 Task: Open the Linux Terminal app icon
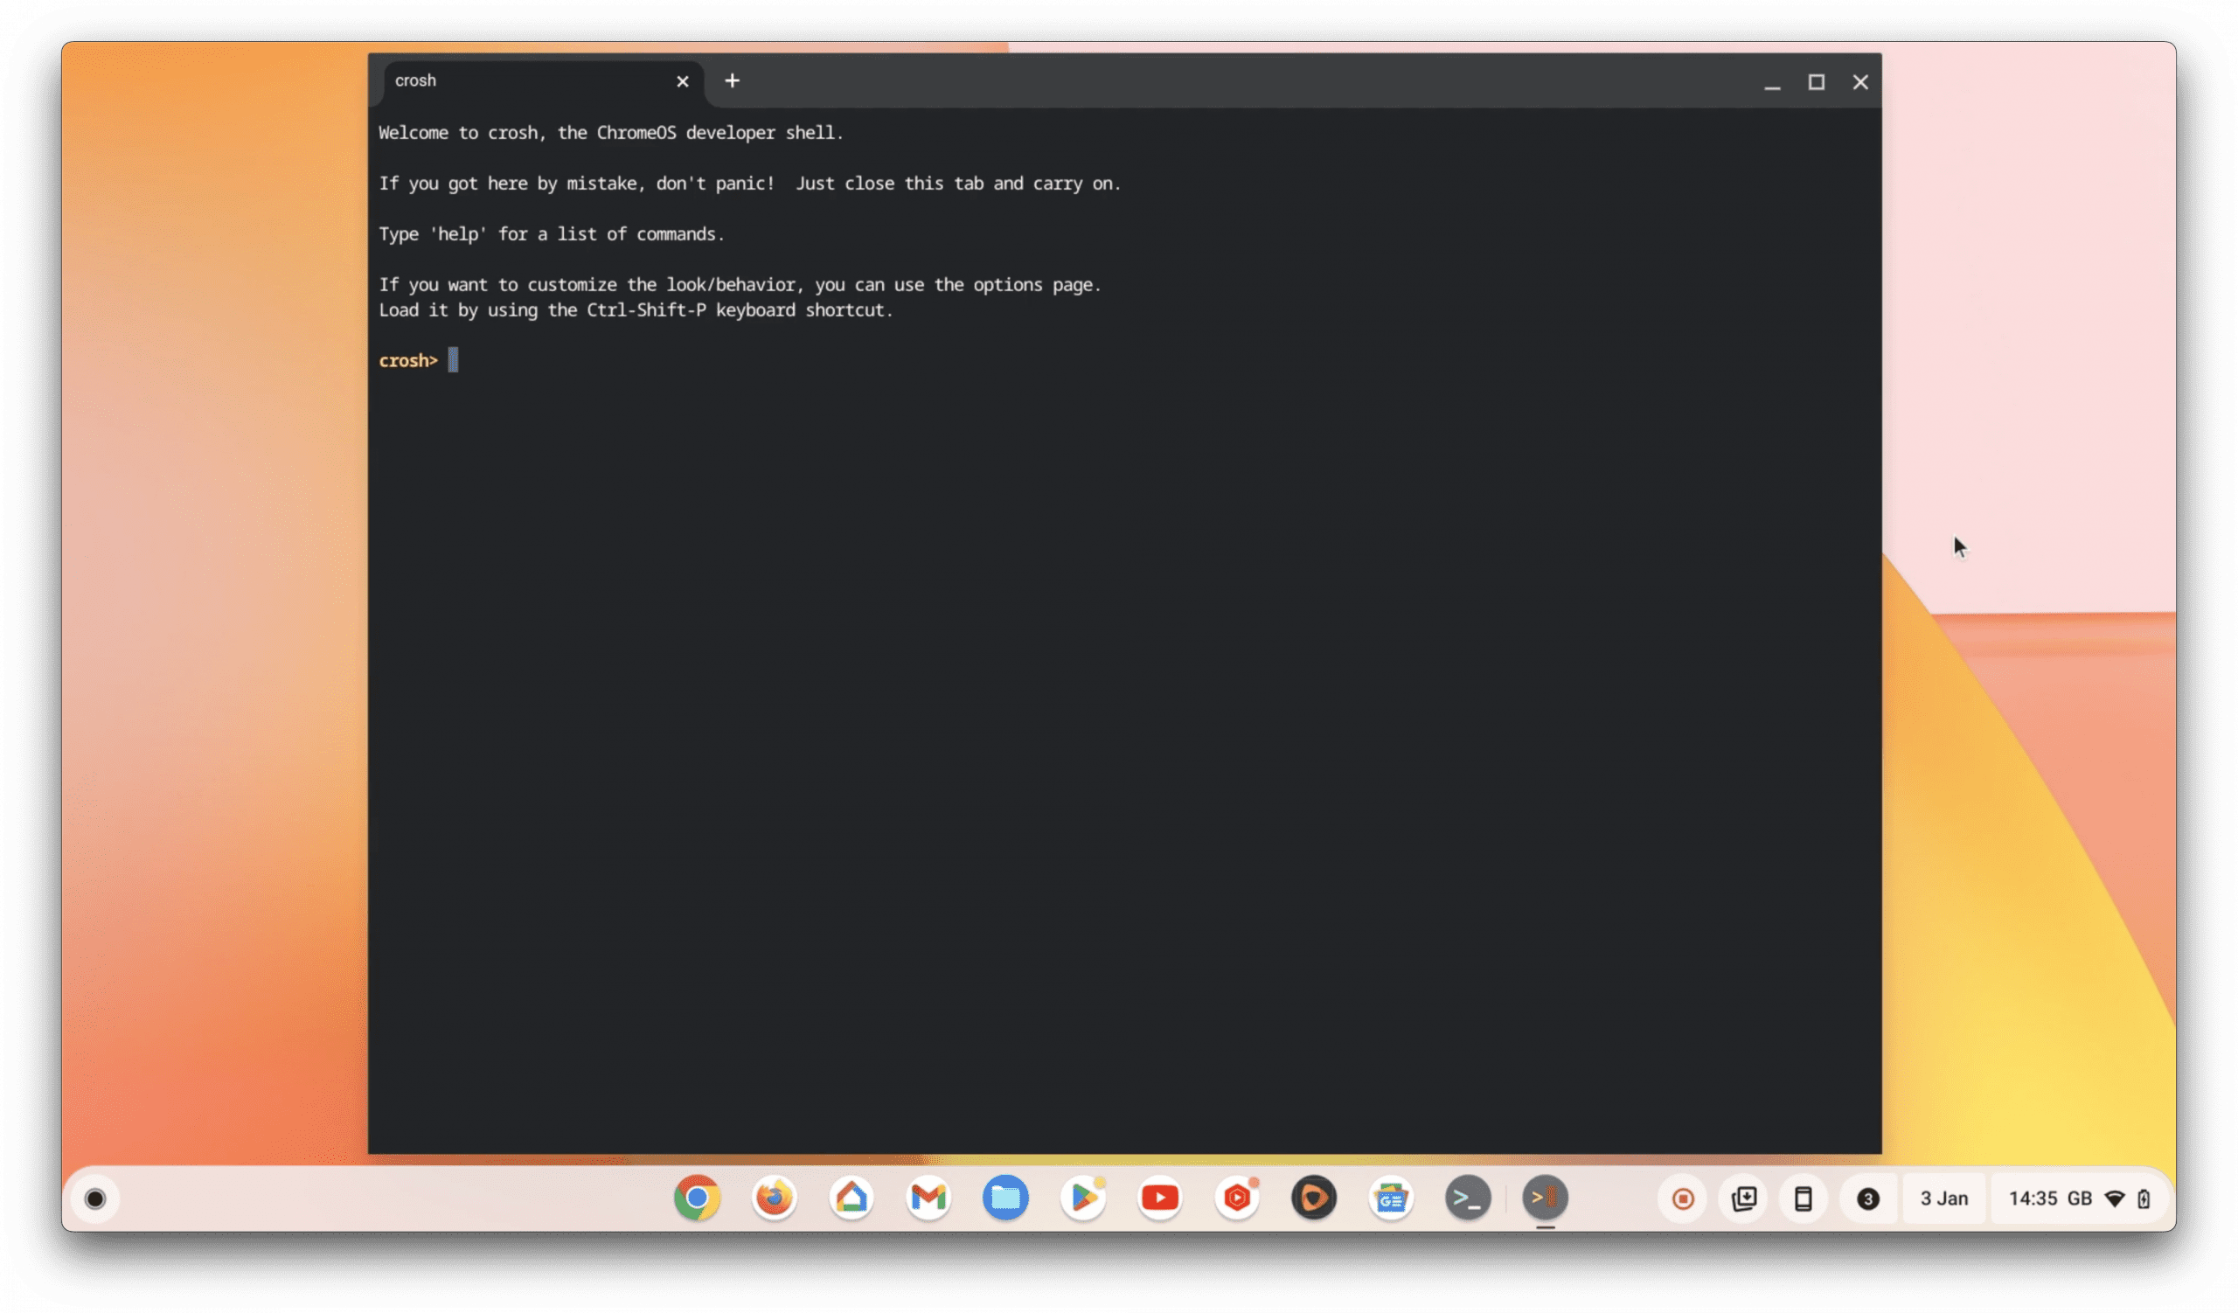coord(1467,1198)
